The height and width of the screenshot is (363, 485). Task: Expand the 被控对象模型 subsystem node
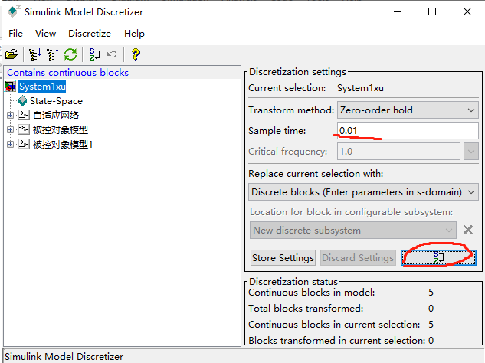click(10, 130)
